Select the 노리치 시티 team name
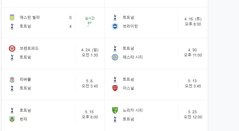The width and height of the screenshot is (239, 131). click(x=133, y=110)
